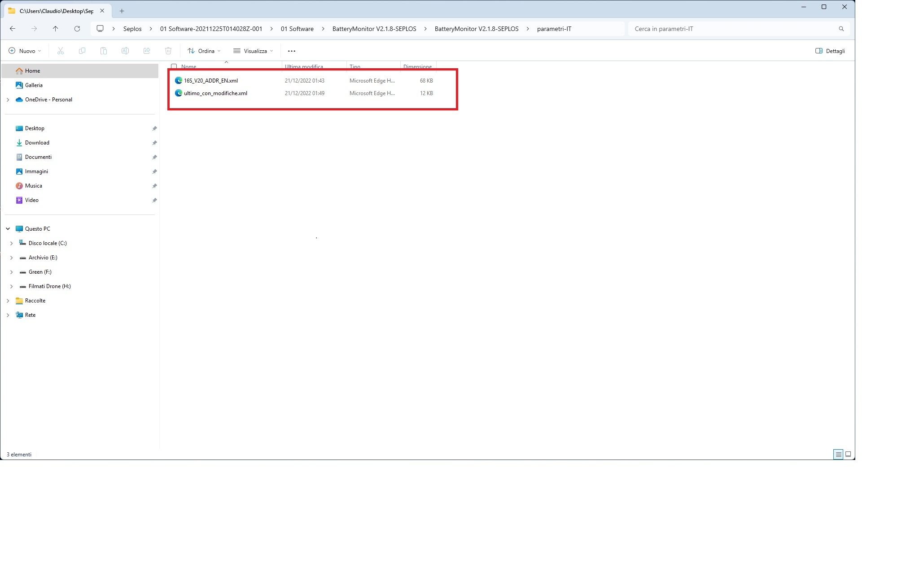Sort by Tipo column header
The height and width of the screenshot is (578, 919).
tap(355, 66)
